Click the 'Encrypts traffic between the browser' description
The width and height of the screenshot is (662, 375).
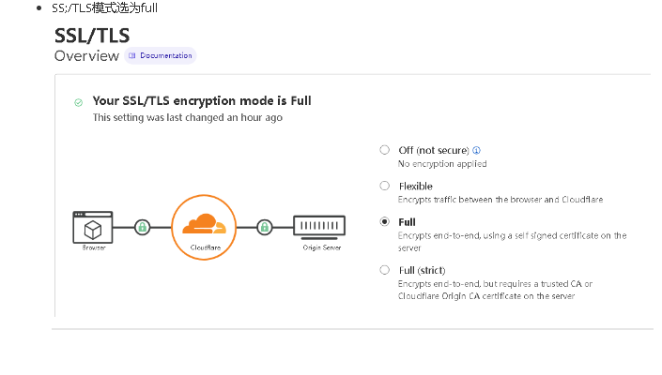tap(500, 200)
